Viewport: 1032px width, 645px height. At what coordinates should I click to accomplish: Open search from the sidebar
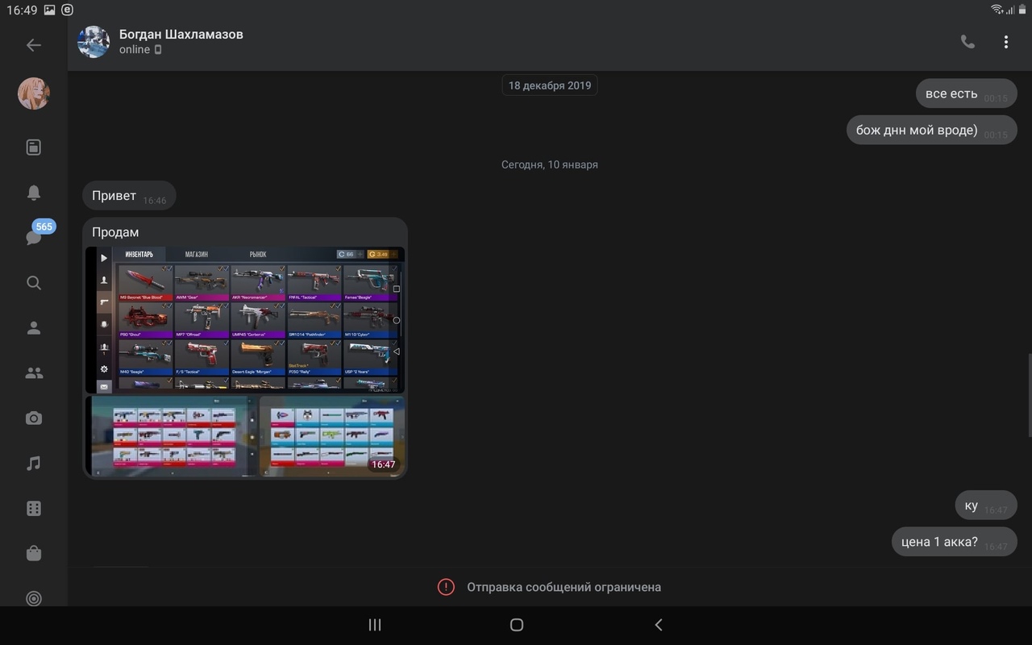[x=33, y=283]
